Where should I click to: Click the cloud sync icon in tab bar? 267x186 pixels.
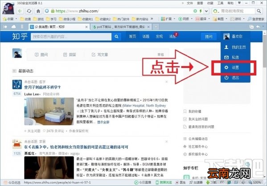[14, 27]
